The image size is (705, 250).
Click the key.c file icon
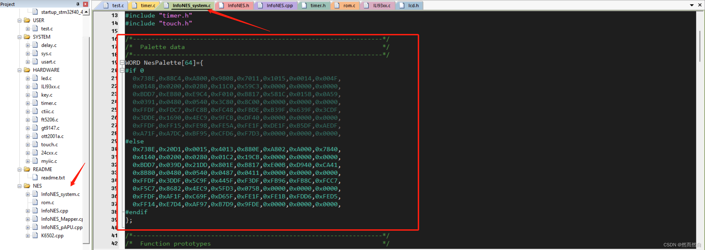pos(35,94)
